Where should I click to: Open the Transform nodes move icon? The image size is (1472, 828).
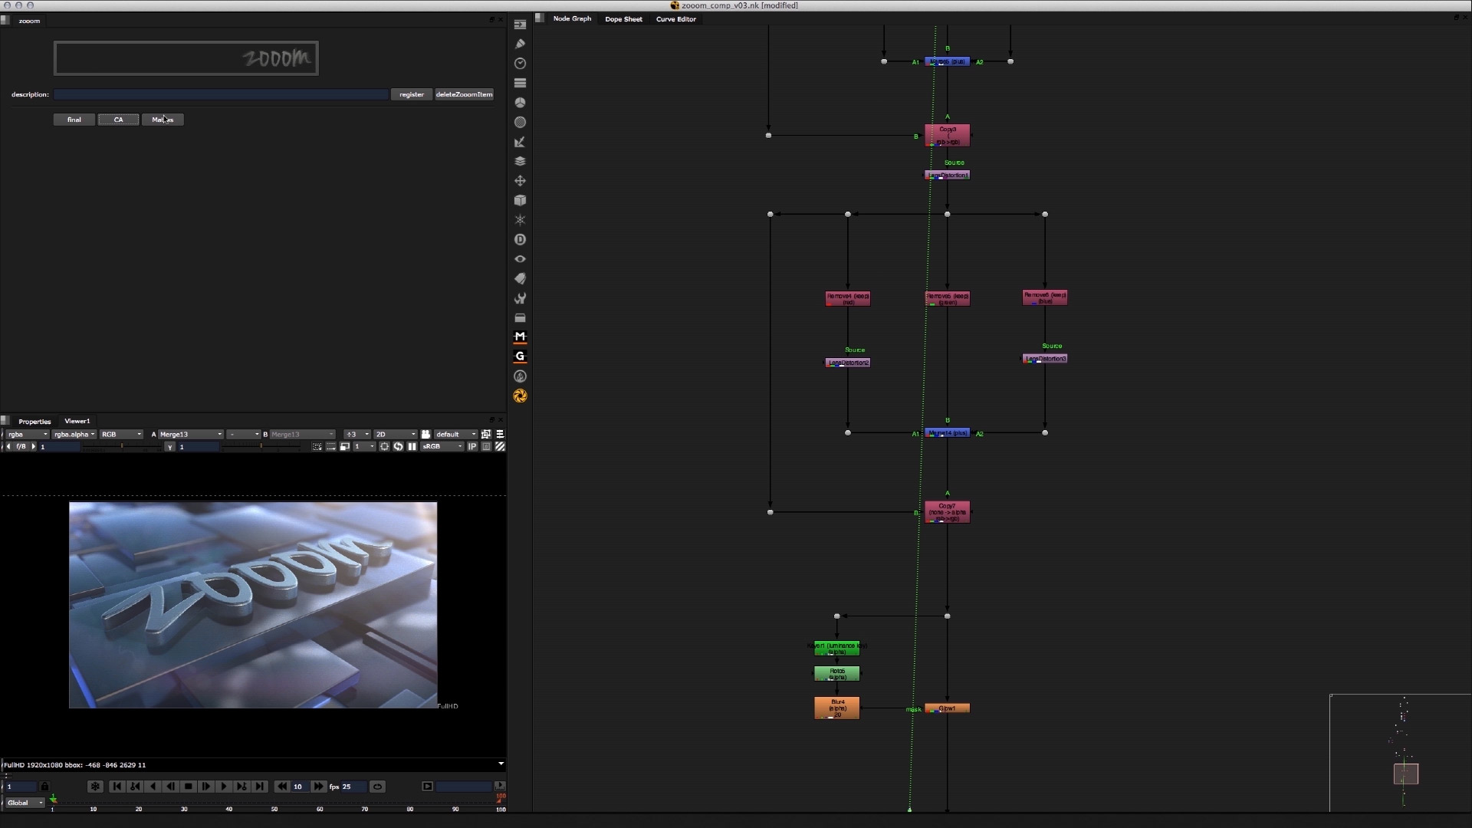[x=520, y=181]
